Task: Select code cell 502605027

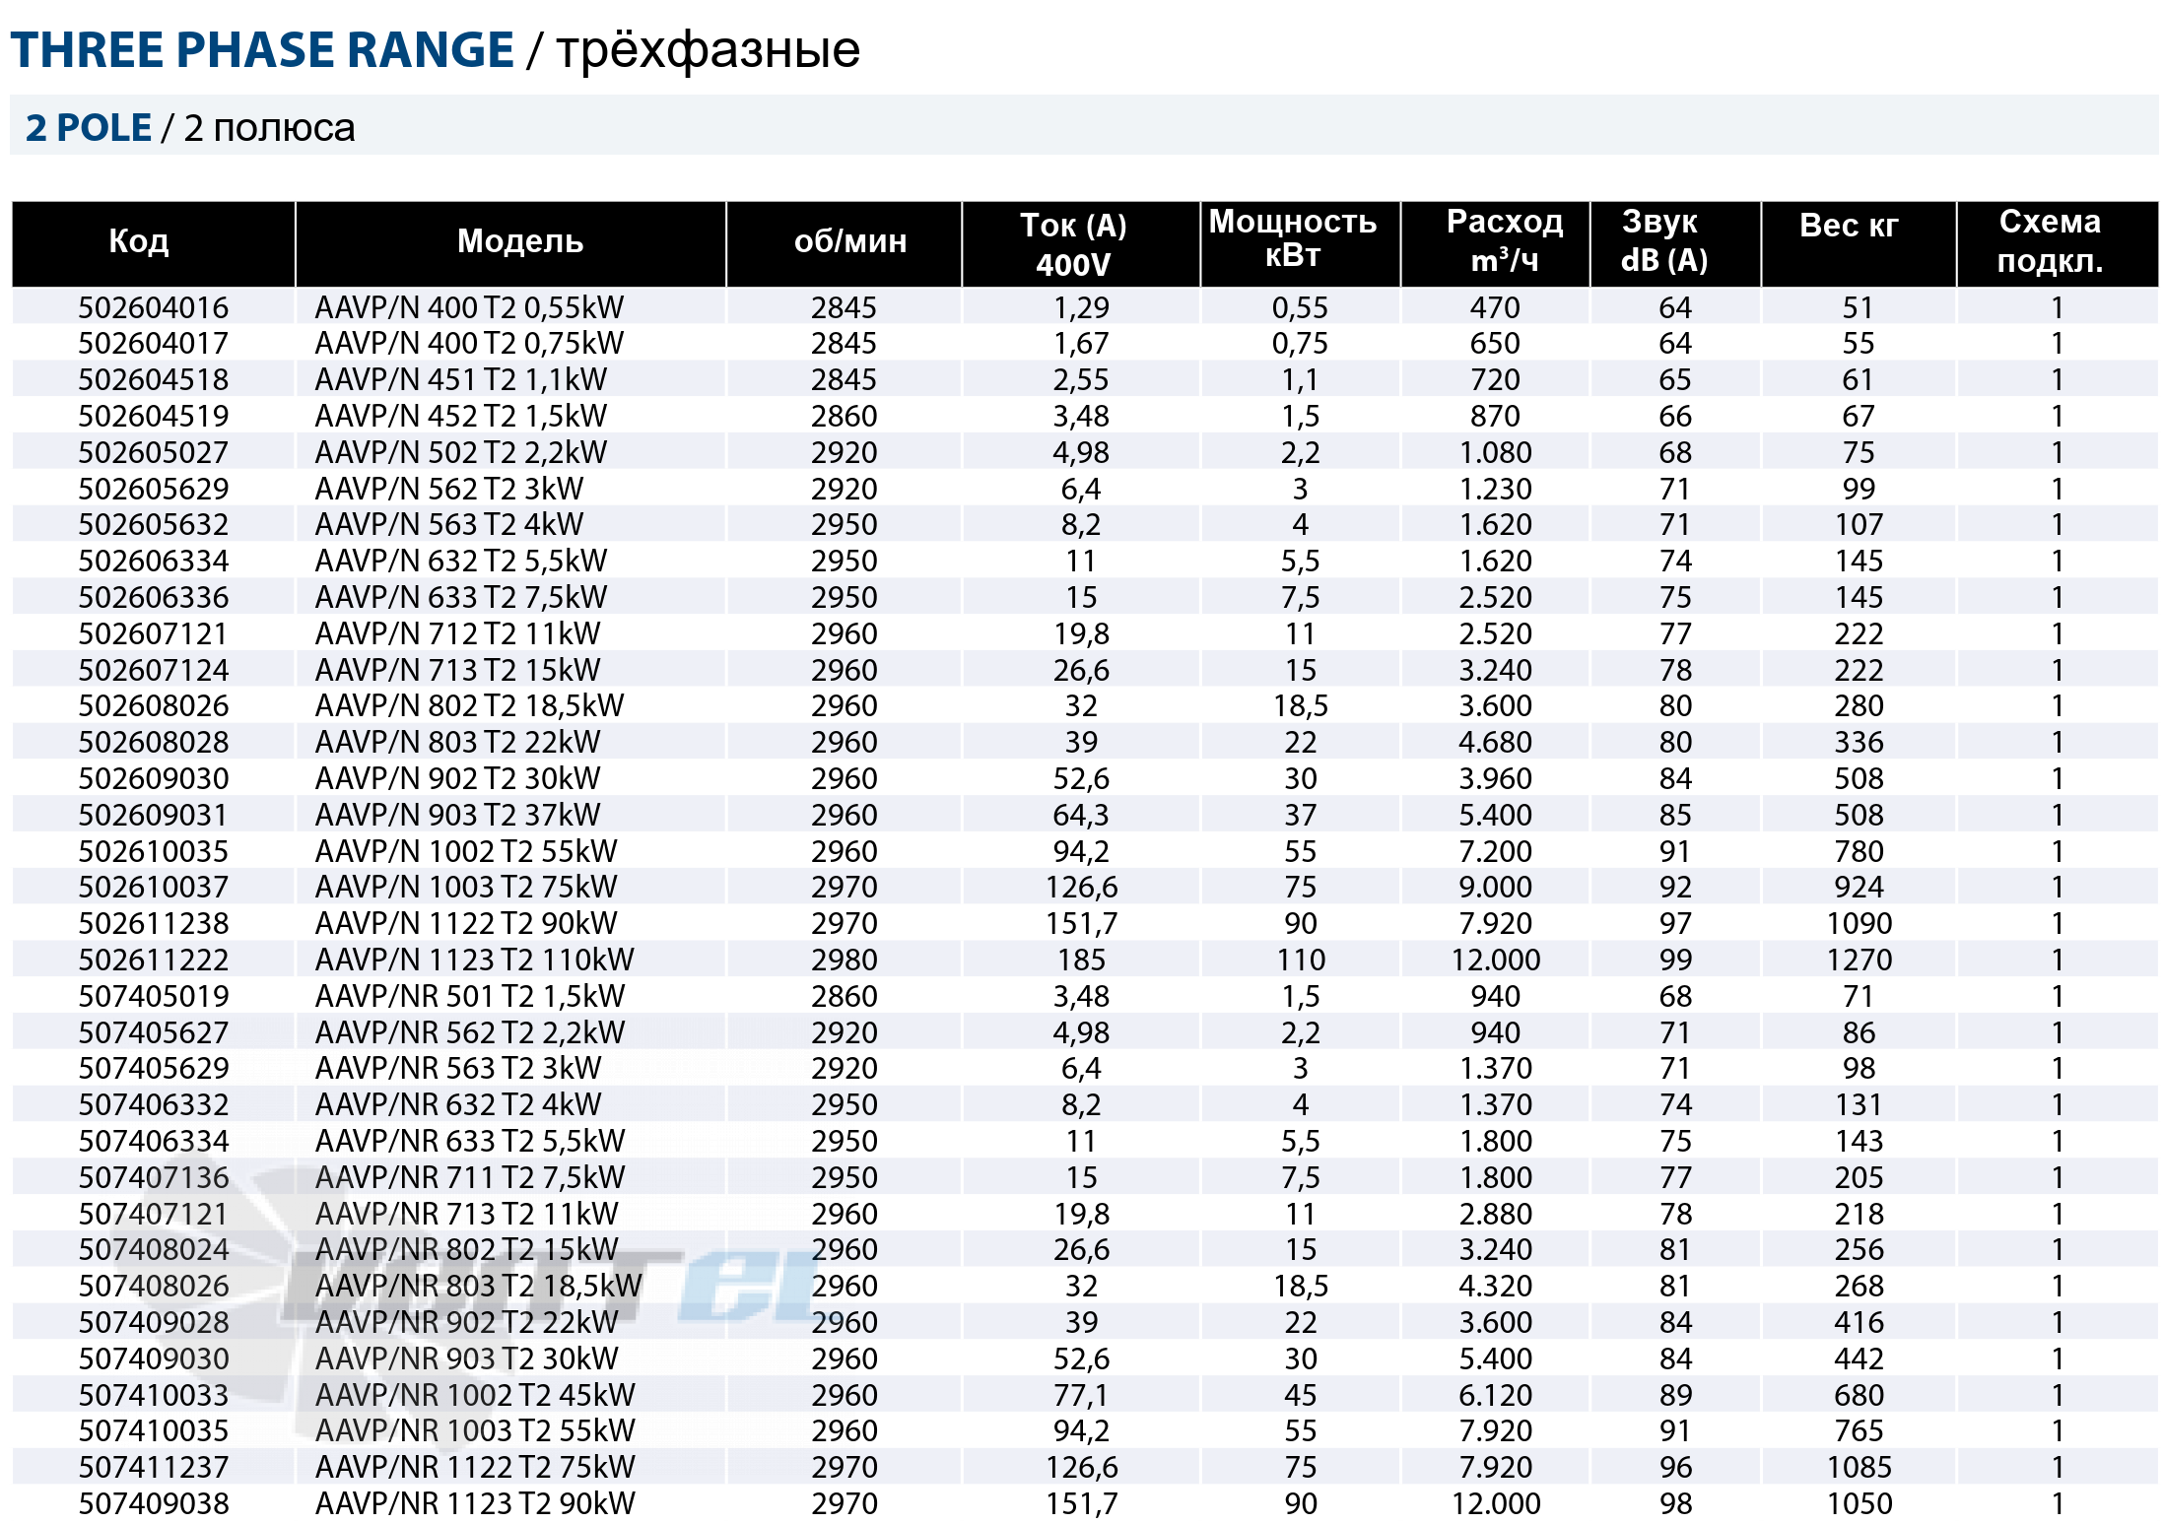Action: [154, 452]
